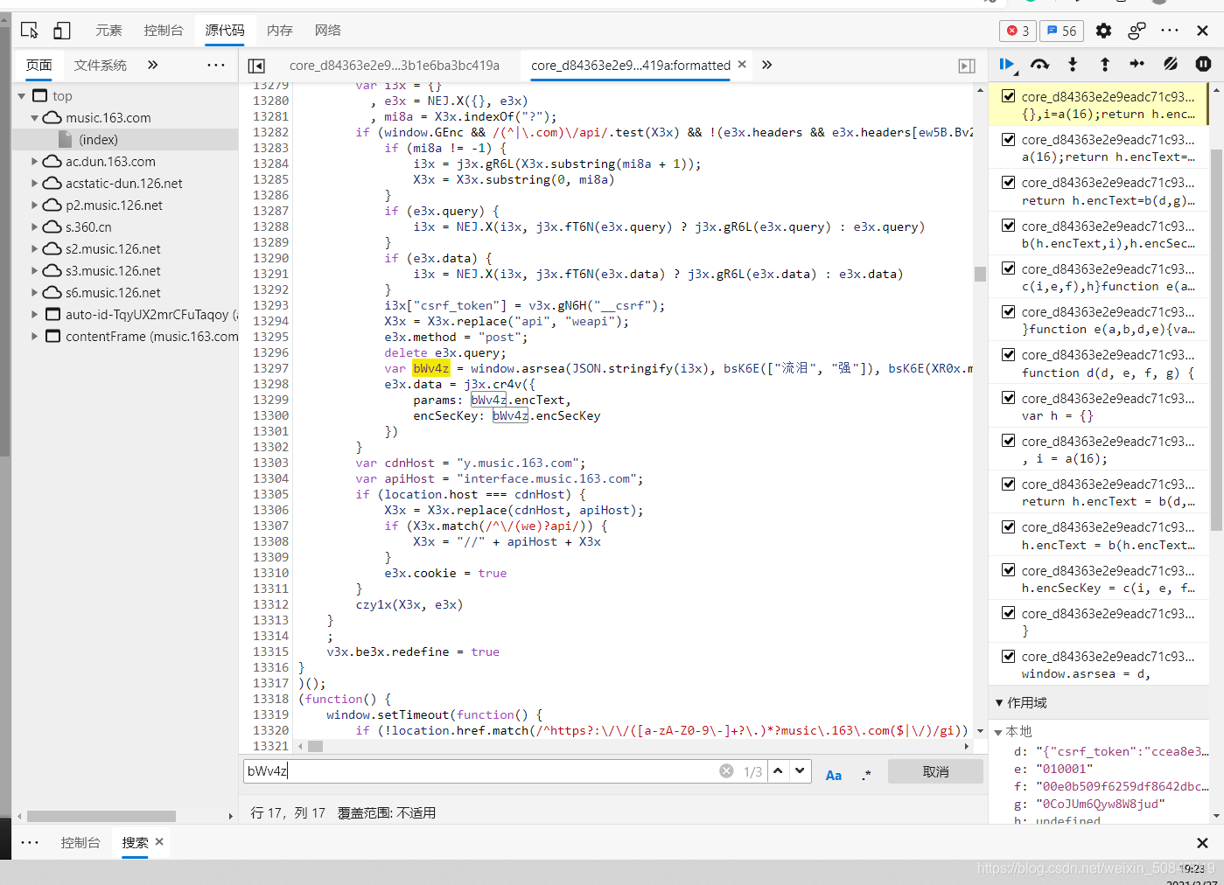
Task: Toggle regular expression search option
Action: [x=866, y=775]
